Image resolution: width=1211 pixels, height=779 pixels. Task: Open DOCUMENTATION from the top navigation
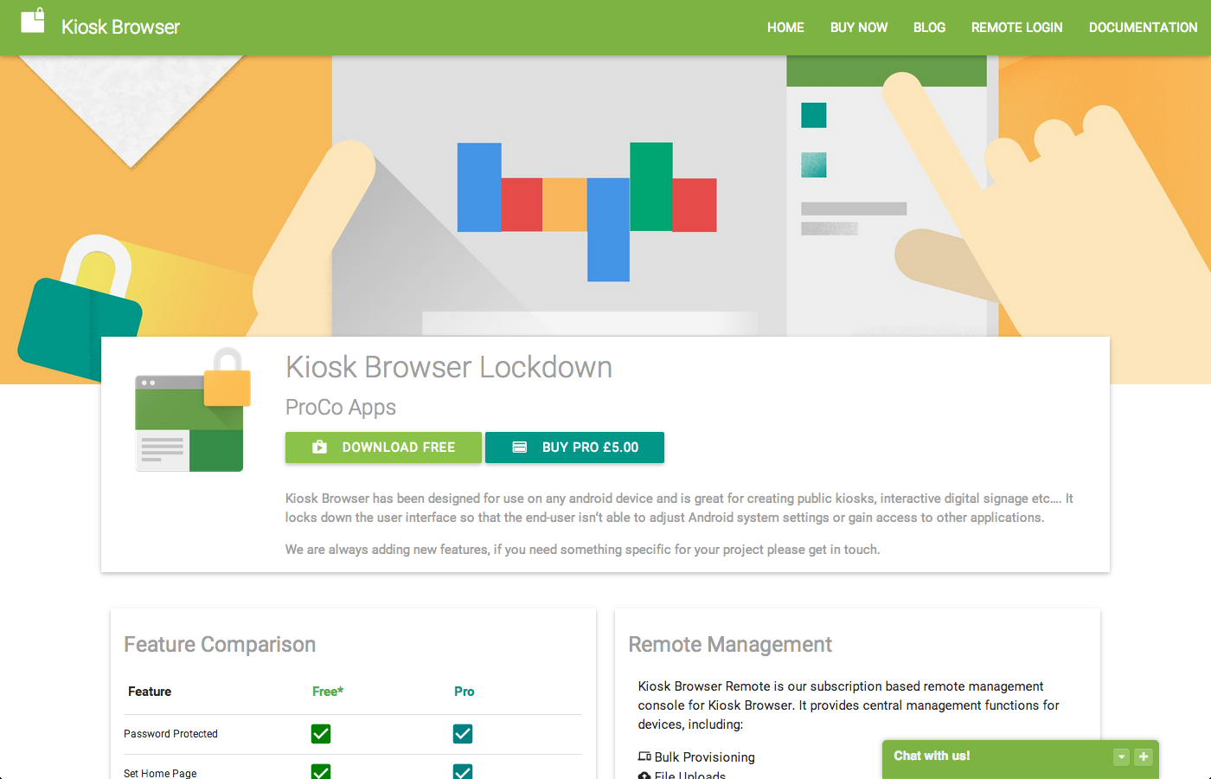pos(1143,28)
